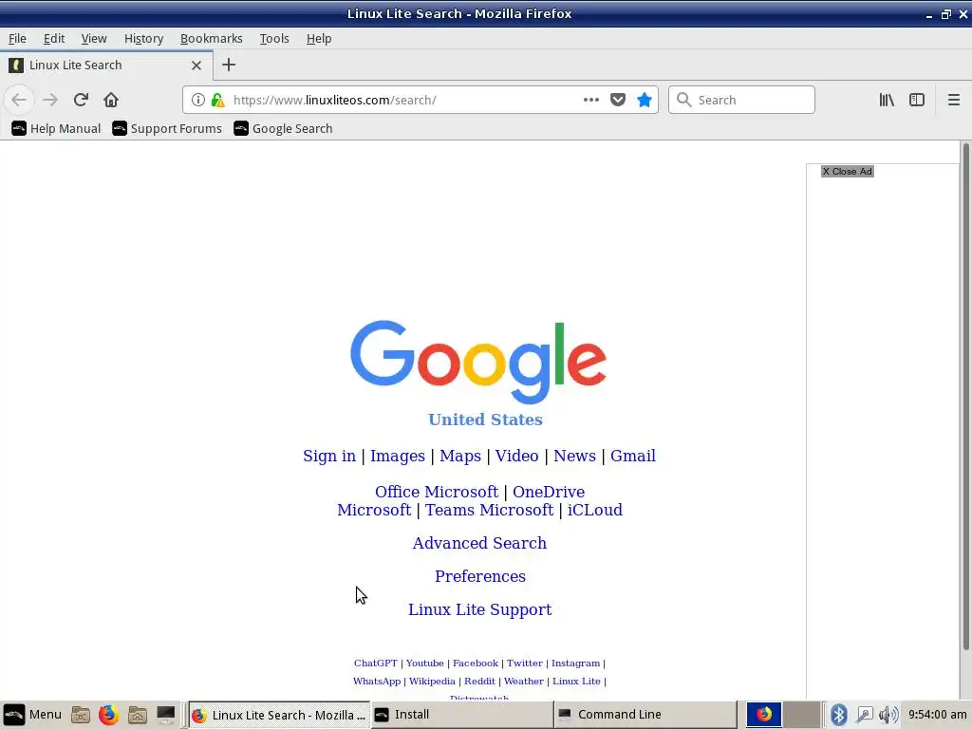Open Advanced Search link
This screenshot has width=972, height=729.
coord(479,543)
